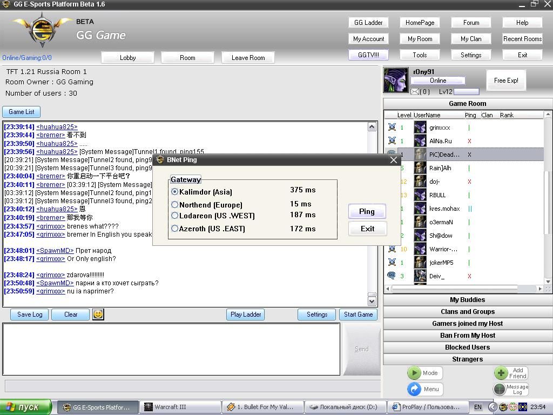The height and width of the screenshot is (415, 553).
Task: Select the Sh@dow user row
Action: pyautogui.click(x=464, y=236)
